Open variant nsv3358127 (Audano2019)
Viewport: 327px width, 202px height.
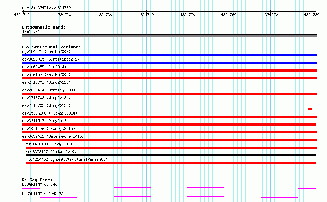pyautogui.click(x=51, y=152)
